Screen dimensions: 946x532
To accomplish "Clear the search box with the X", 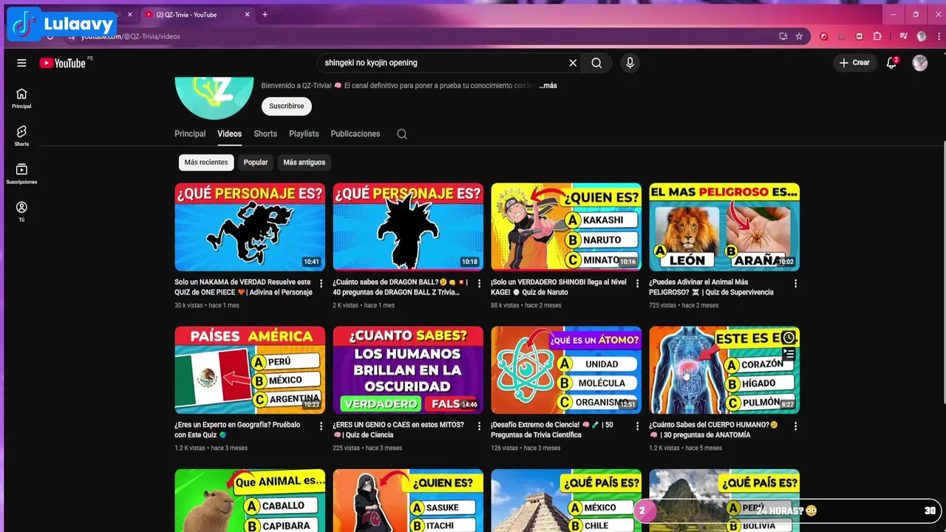I will pyautogui.click(x=573, y=63).
